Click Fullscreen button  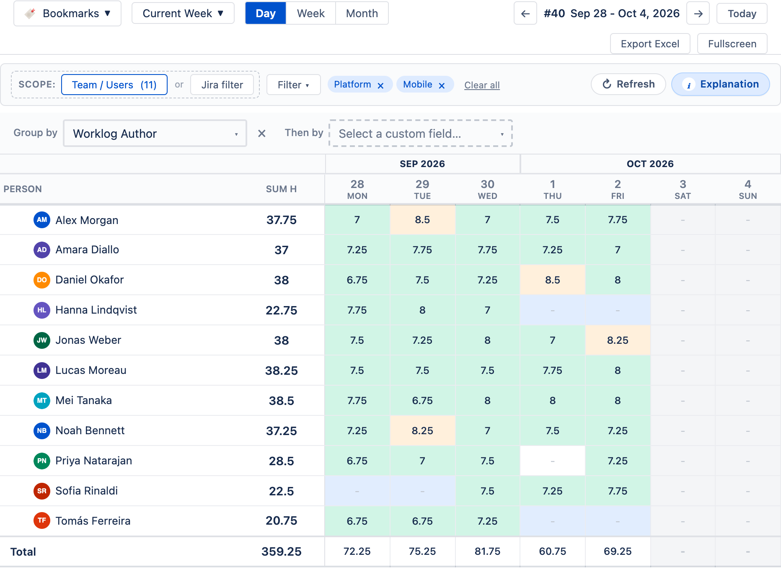click(x=732, y=44)
